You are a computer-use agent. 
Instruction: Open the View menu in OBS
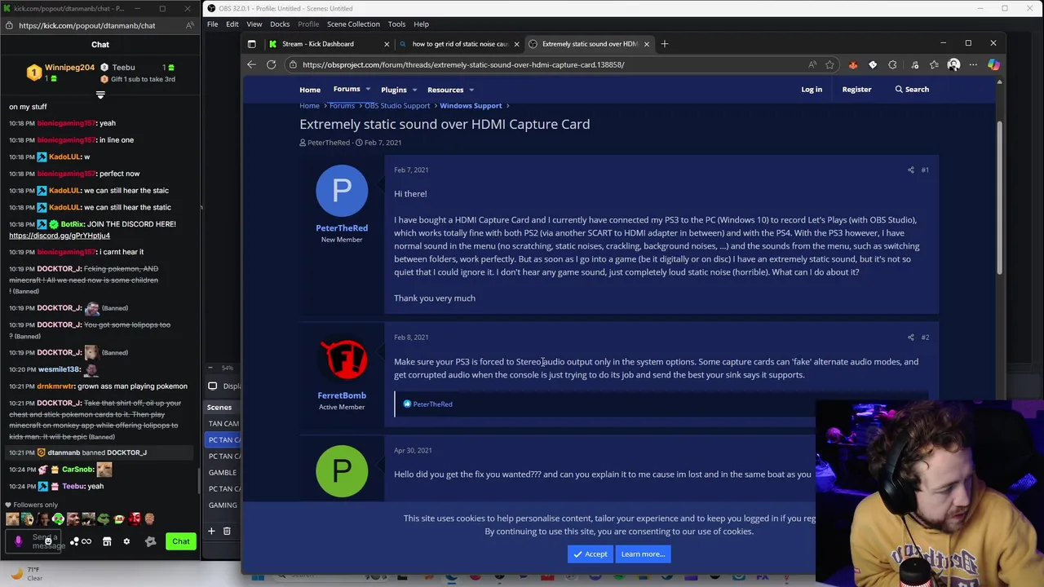click(254, 24)
